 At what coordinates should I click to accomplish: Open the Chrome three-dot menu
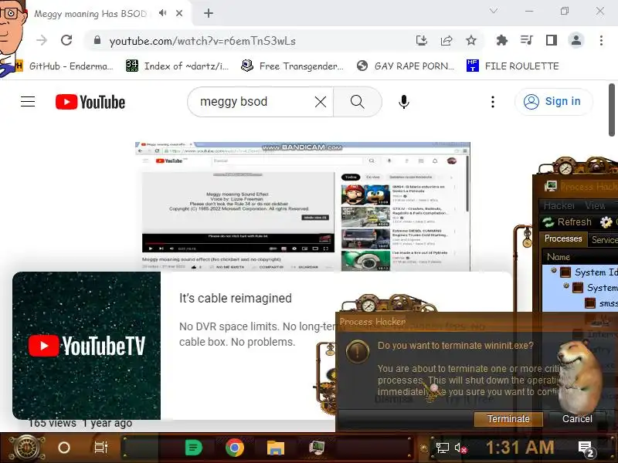[601, 40]
